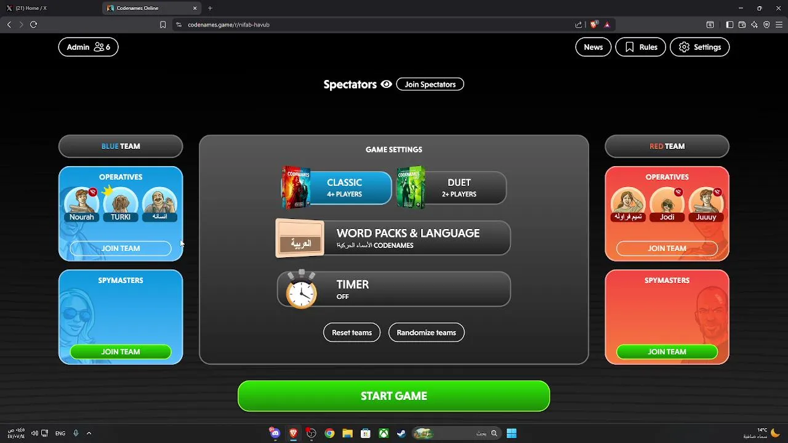Open the Brave VPN shield icon
Viewport: 788px width, 443px height.
click(766, 25)
